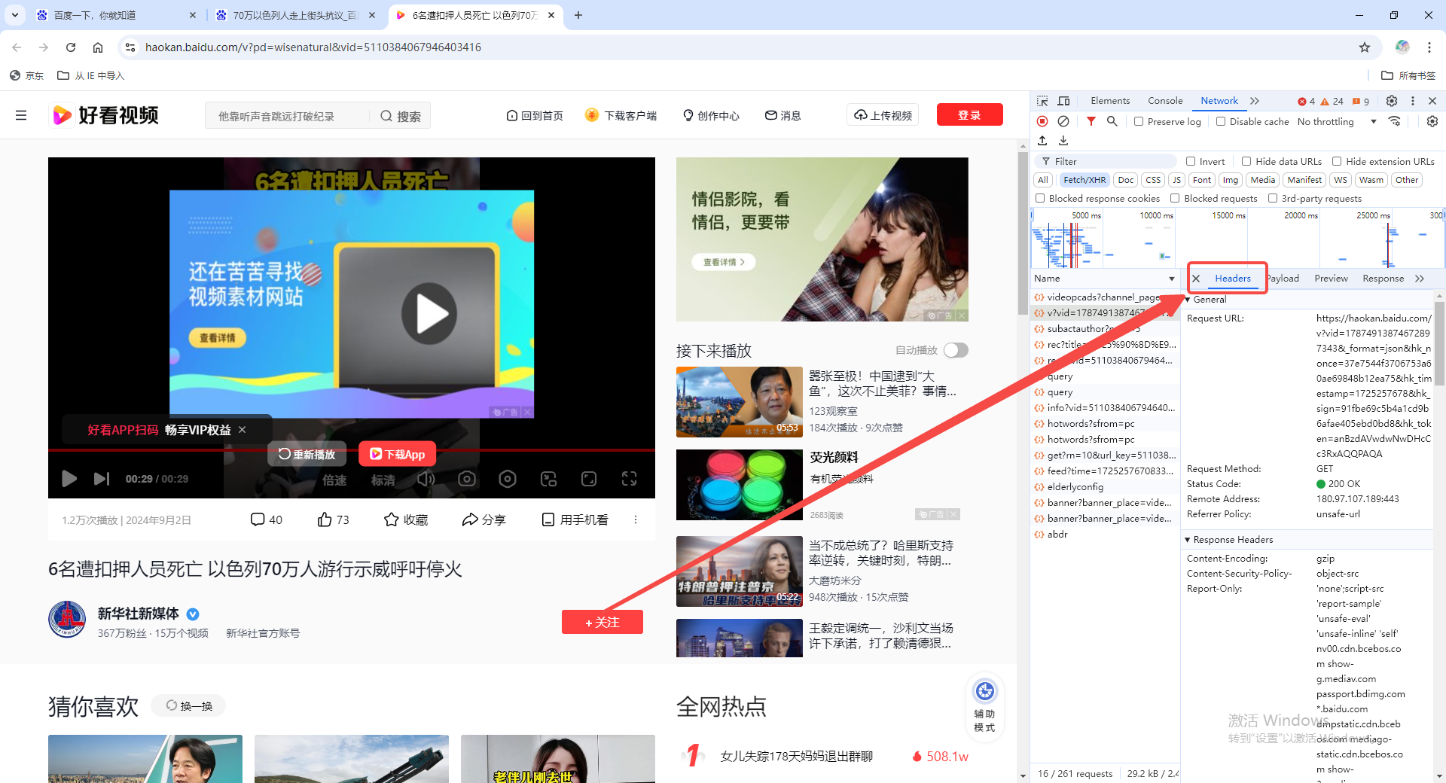This screenshot has height=783, width=1446.
Task: Open Network panel settings gear
Action: coord(1432,121)
